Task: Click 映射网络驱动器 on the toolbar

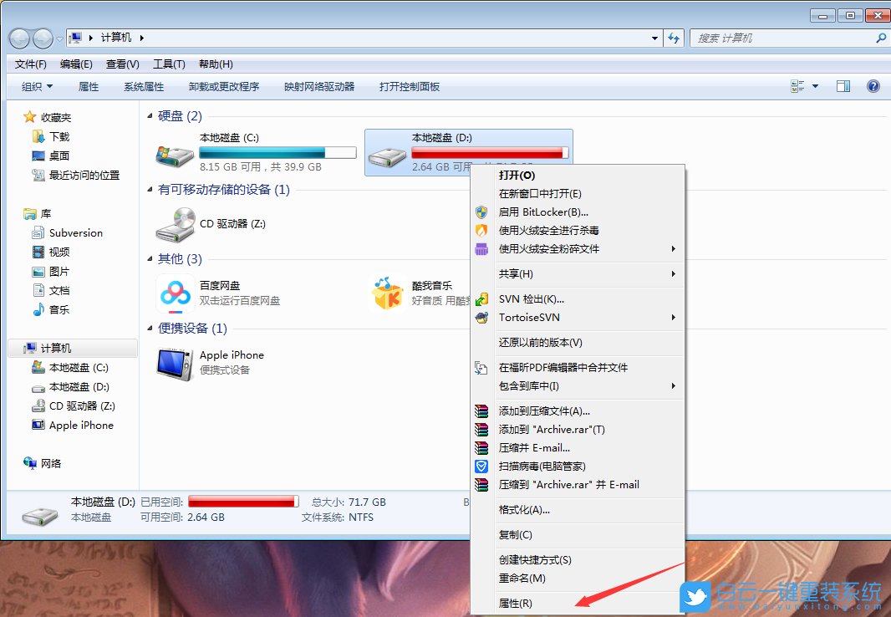Action: click(320, 86)
